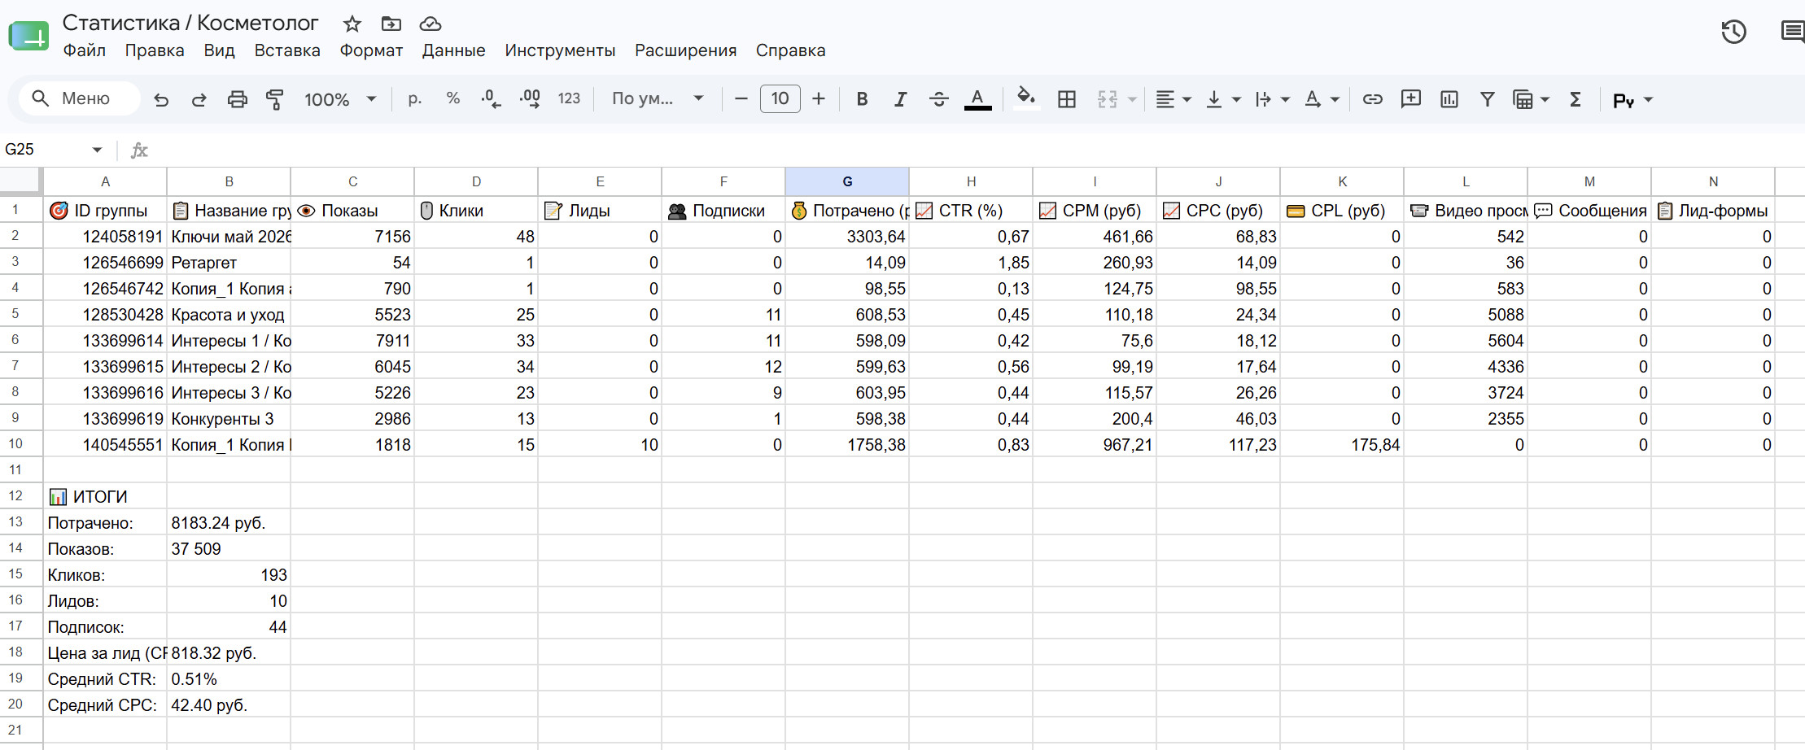Expand the merge cells options arrow
This screenshot has width=1805, height=750.
1132,99
